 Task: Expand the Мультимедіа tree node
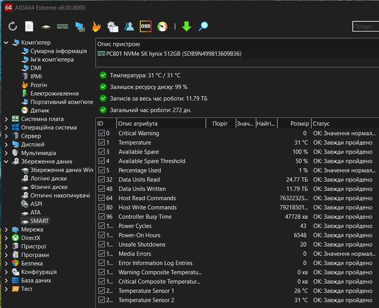point(6,153)
